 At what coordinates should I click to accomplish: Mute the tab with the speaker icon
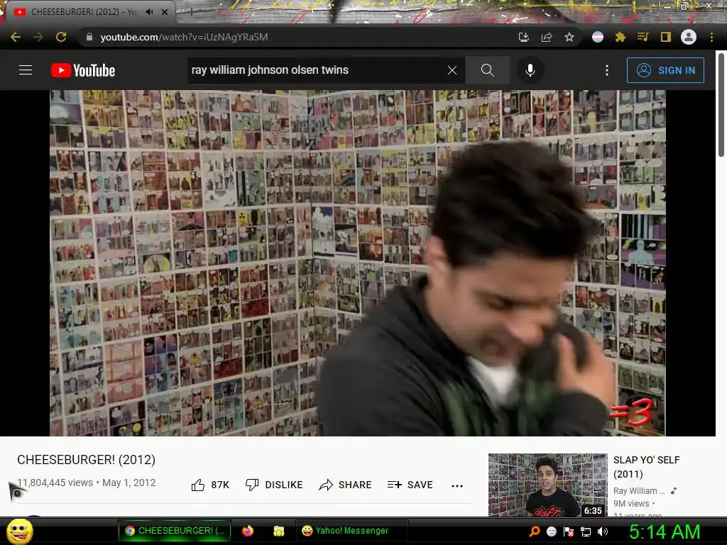pos(149,12)
